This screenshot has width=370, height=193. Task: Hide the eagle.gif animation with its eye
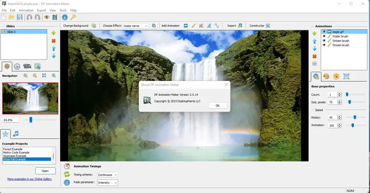pos(324,31)
